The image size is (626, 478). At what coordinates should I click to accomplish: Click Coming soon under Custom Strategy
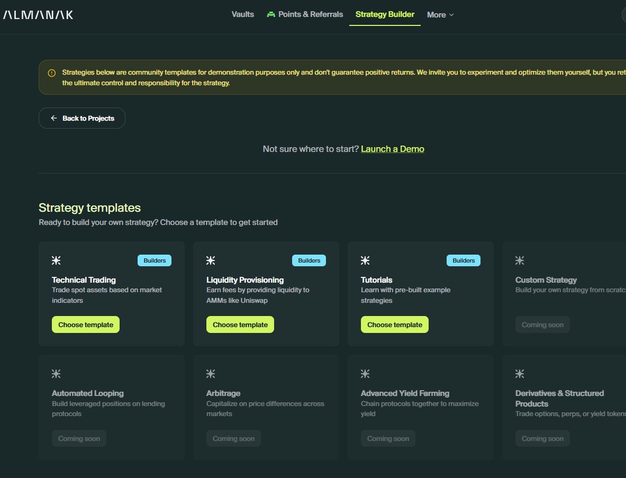pos(542,324)
